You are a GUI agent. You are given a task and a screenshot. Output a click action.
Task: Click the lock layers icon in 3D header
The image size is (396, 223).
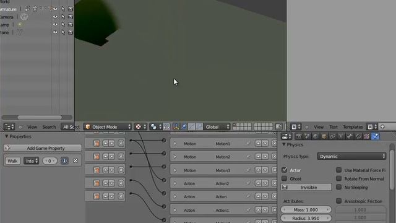click(278, 126)
